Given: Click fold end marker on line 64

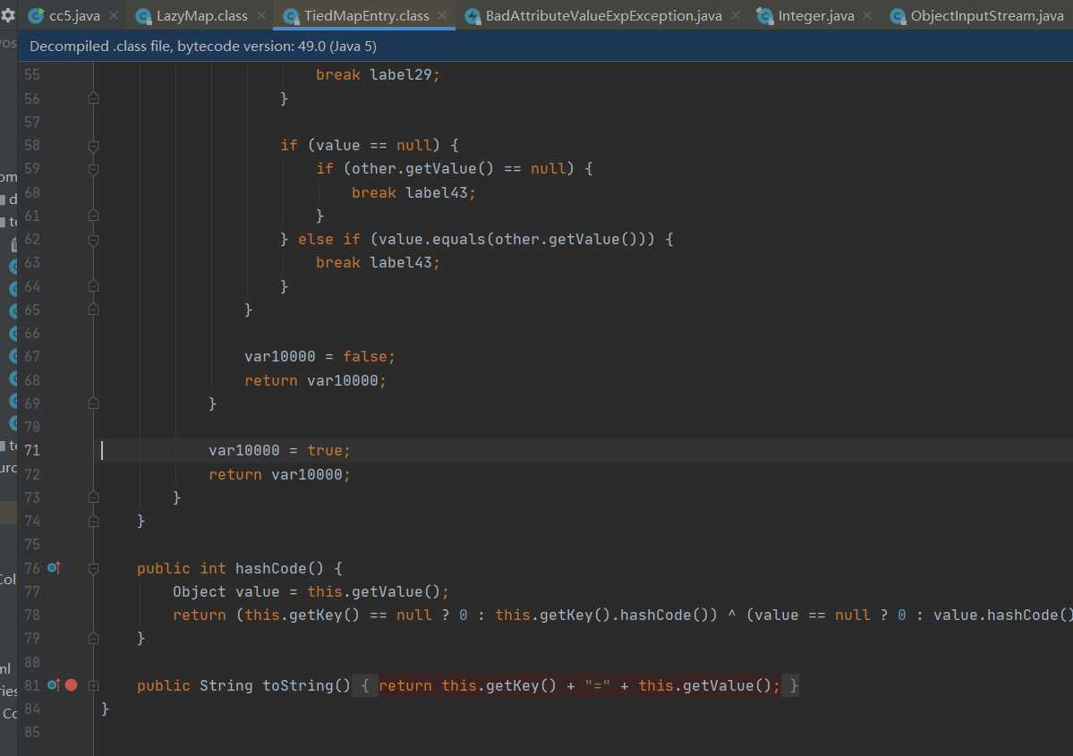Looking at the screenshot, I should (94, 286).
